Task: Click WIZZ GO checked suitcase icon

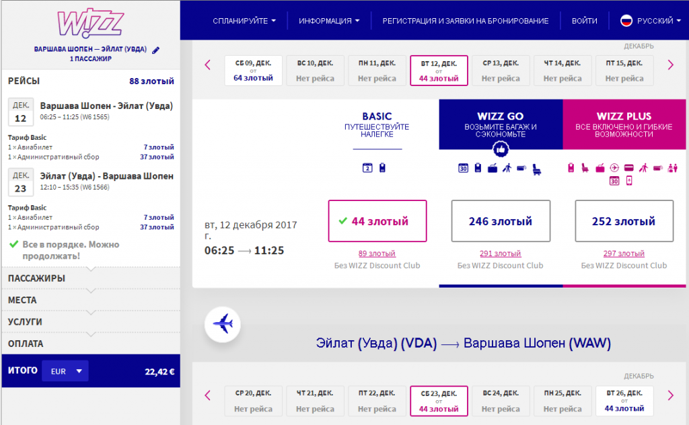Action: 493,168
